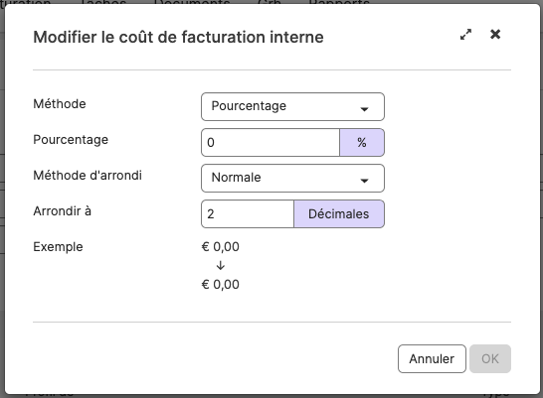Cancel with the Annuler button

tap(432, 358)
